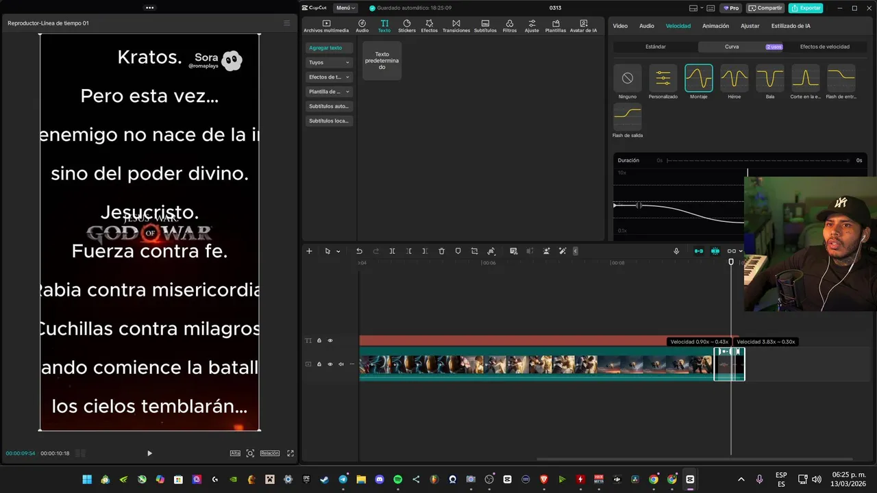Switch to the Animación tab
Screen dimensions: 877x493
click(716, 26)
